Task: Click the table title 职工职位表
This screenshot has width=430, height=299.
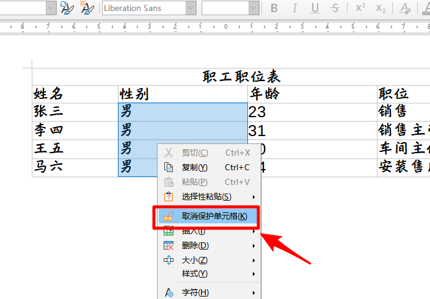Action: click(242, 76)
